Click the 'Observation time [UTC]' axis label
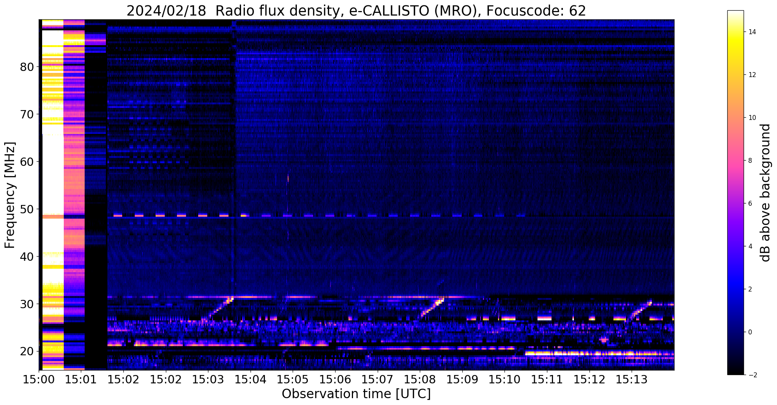This screenshot has width=777, height=405. tap(356, 394)
